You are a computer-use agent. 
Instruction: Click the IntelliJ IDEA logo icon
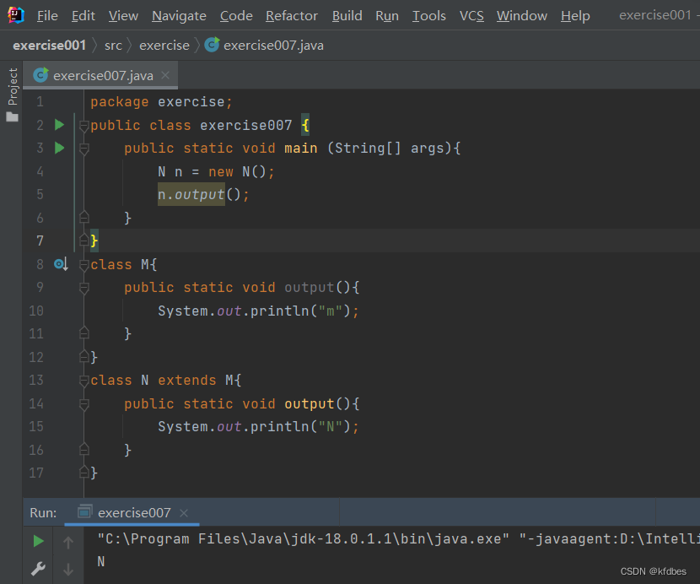[16, 15]
